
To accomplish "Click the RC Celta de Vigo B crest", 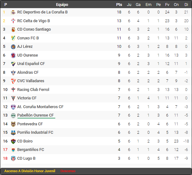I will [13, 21].
